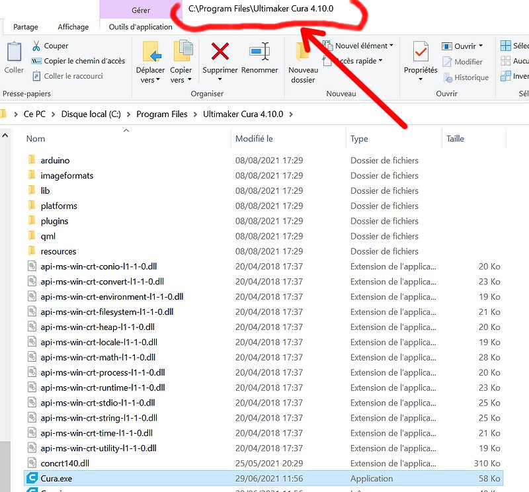Select the qml folder icon
The image size is (529, 492).
[x=32, y=235]
